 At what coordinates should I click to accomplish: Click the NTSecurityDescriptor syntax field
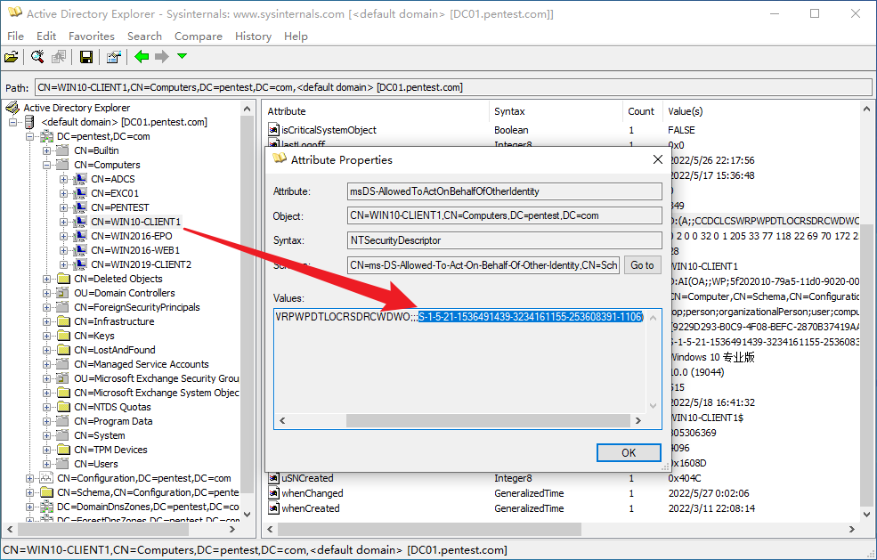click(505, 240)
